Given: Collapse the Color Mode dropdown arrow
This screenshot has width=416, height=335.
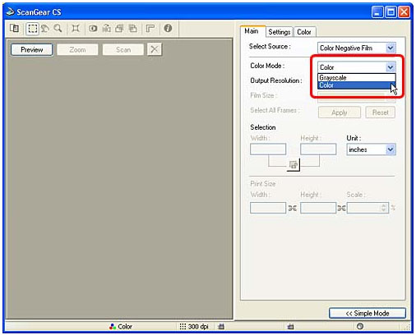Looking at the screenshot, I should pyautogui.click(x=391, y=67).
